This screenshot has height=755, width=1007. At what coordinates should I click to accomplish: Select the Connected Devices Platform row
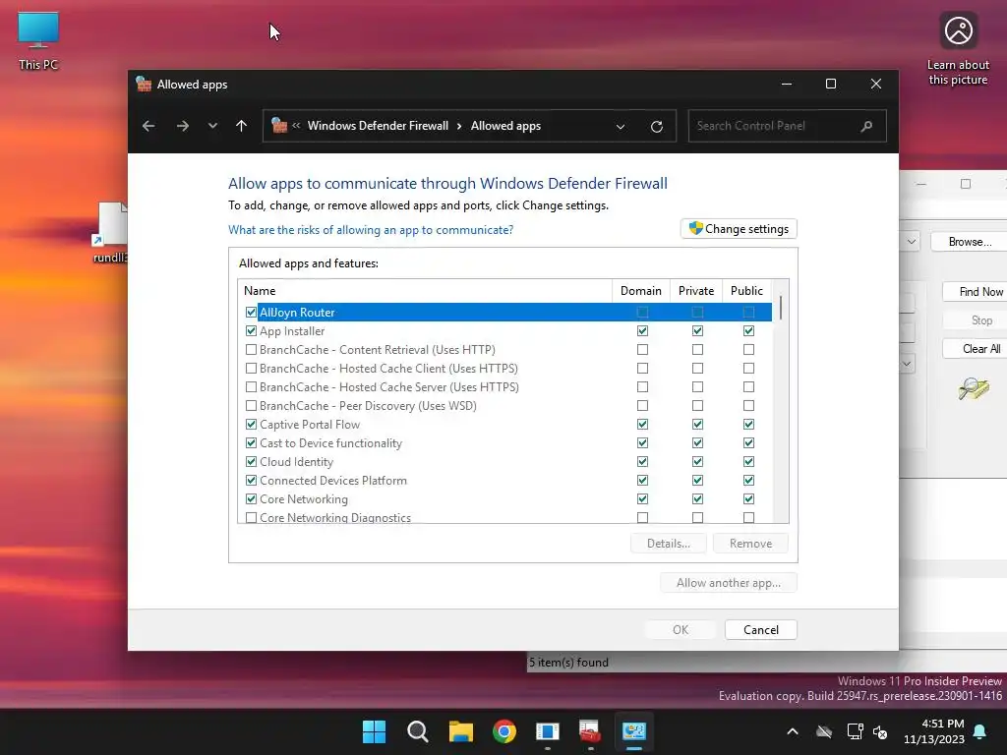point(504,480)
